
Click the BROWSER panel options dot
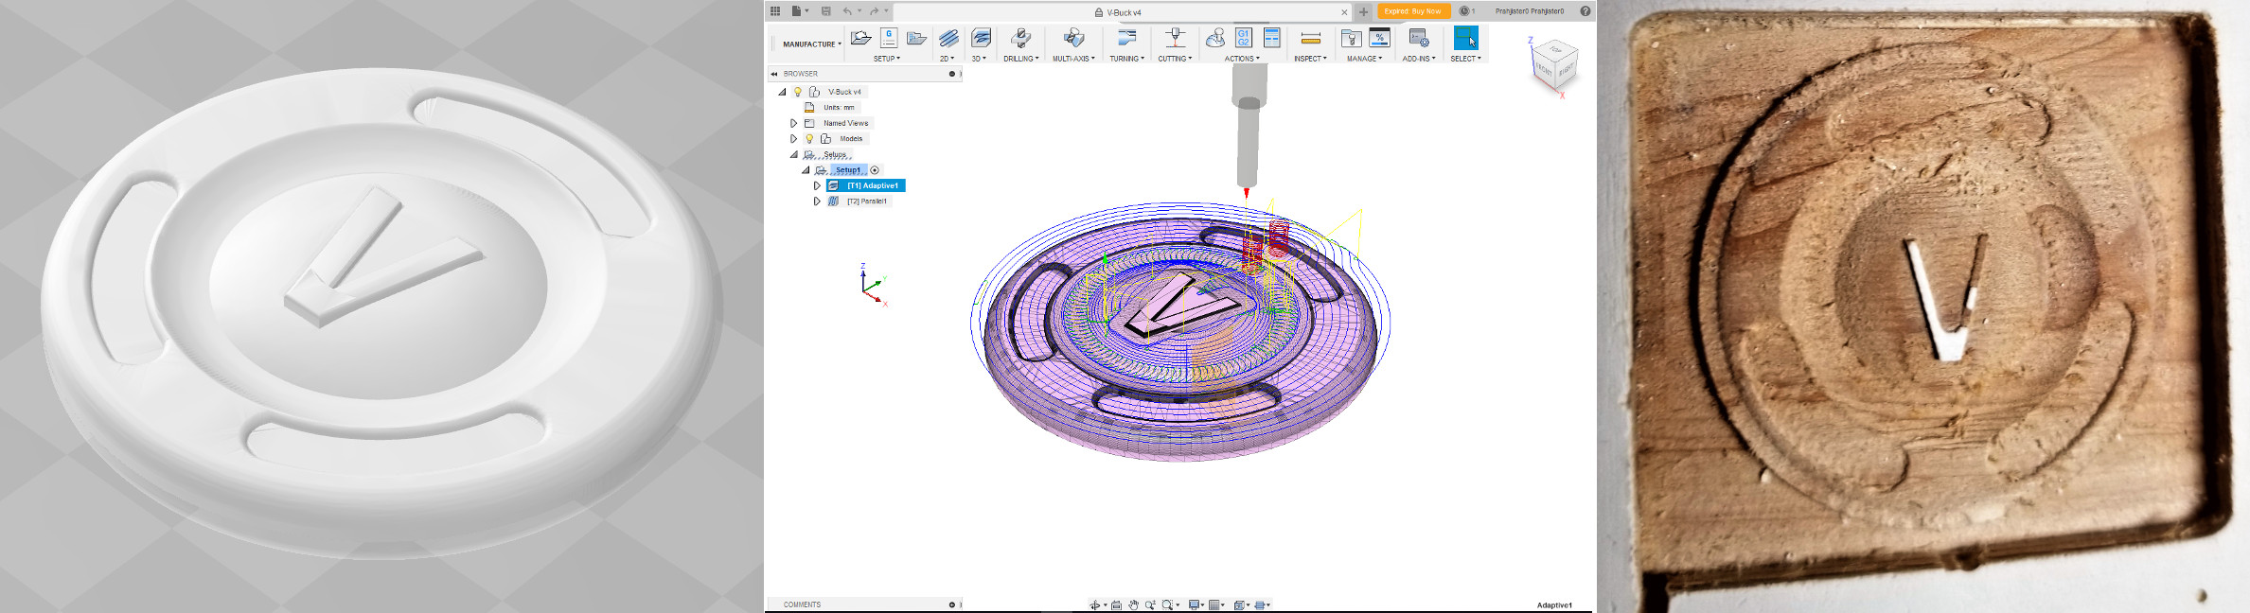pyautogui.click(x=952, y=74)
